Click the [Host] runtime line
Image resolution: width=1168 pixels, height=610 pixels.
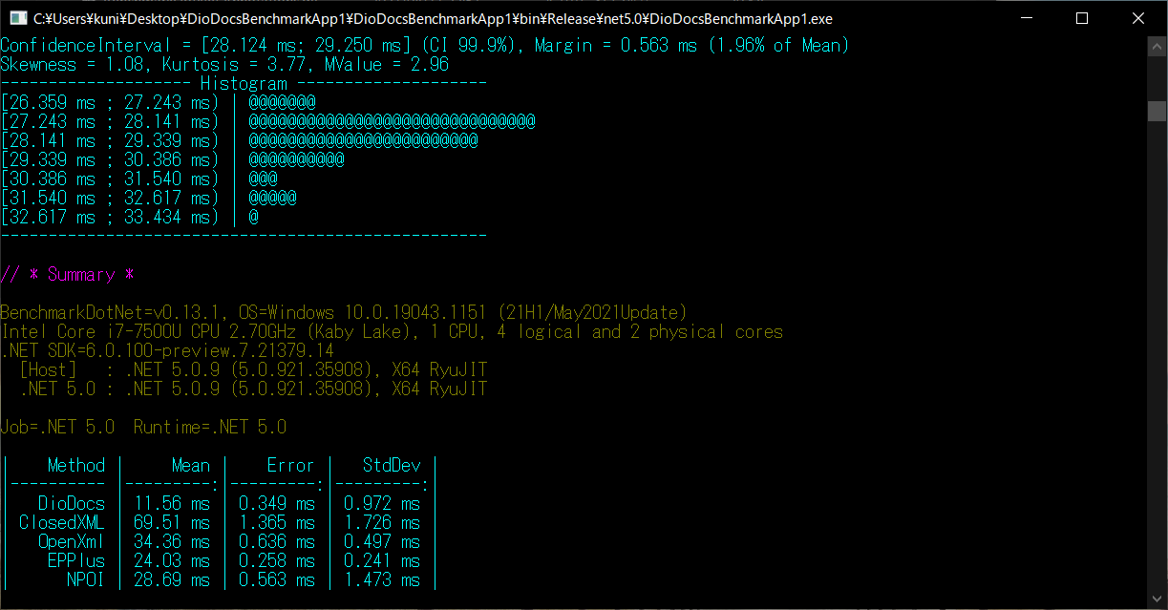coord(253,369)
